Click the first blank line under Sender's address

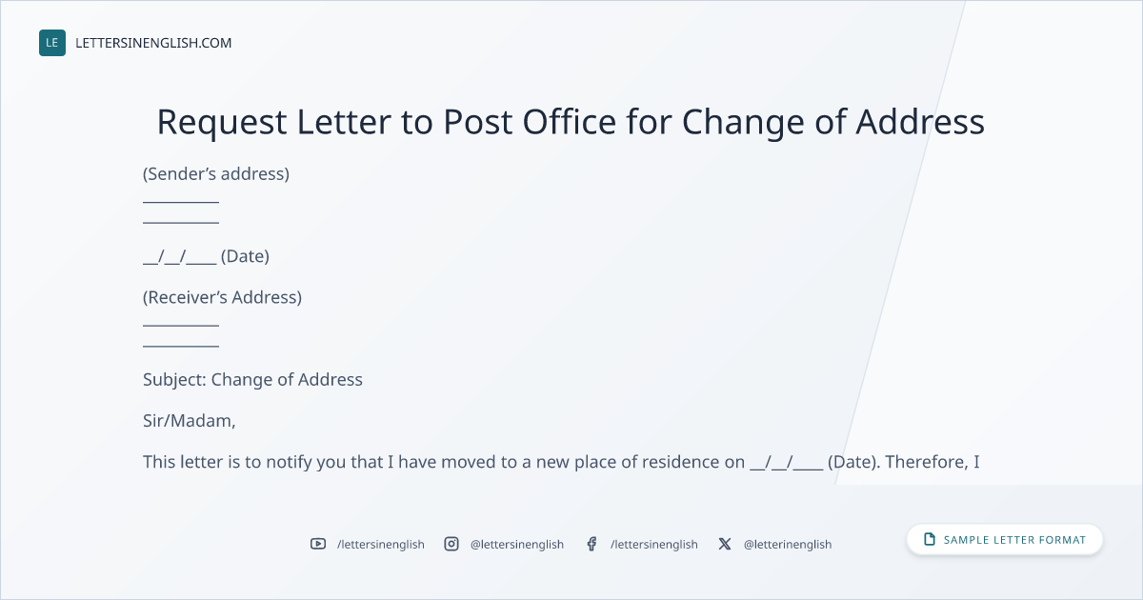tap(181, 202)
